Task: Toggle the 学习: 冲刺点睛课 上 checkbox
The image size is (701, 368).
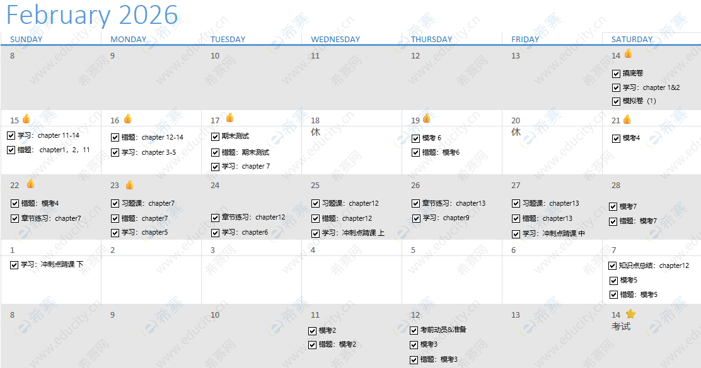Action: (x=316, y=233)
